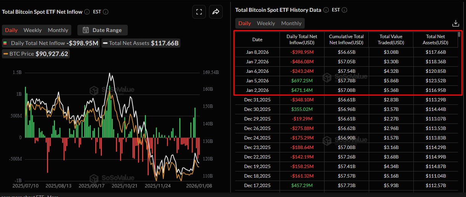Click info icon beside History Data title
This screenshot has height=197, width=466.
(326, 10)
